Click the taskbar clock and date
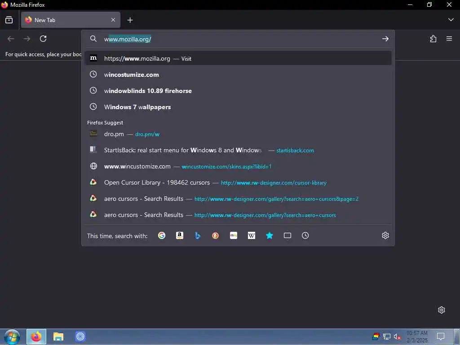 tap(417, 336)
